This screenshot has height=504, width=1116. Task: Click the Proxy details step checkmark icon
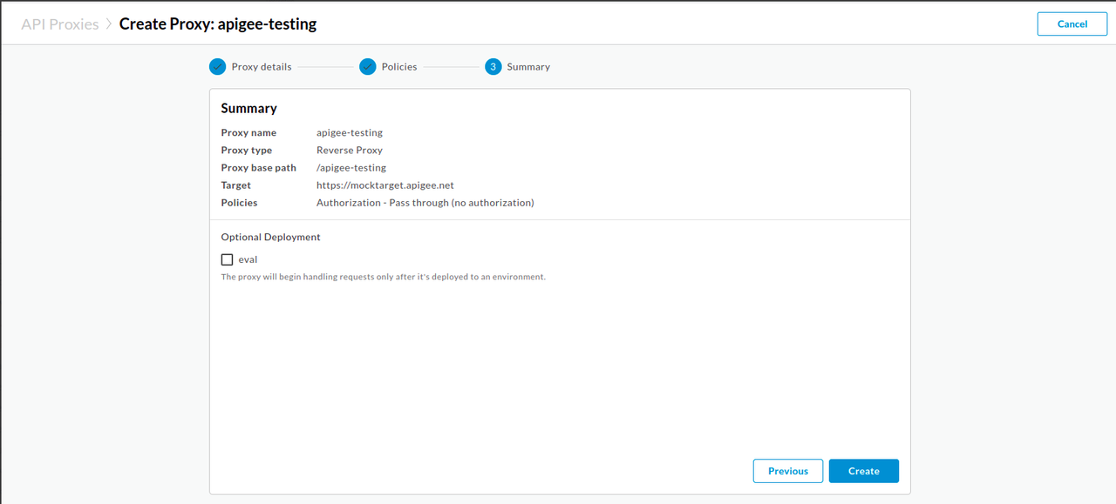[x=218, y=66]
